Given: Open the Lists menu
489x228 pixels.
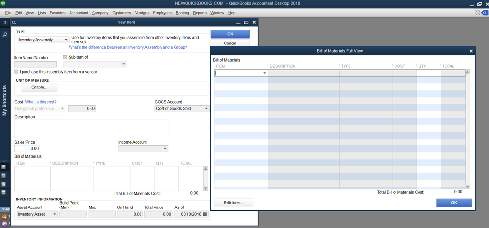Looking at the screenshot, I should pyautogui.click(x=42, y=13).
